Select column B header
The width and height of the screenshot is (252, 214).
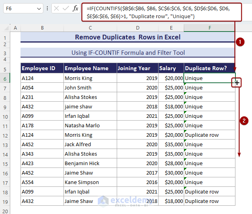tap(42, 28)
